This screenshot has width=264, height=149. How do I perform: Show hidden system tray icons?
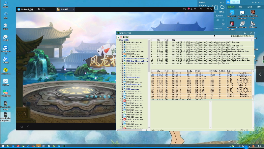(x=230, y=146)
